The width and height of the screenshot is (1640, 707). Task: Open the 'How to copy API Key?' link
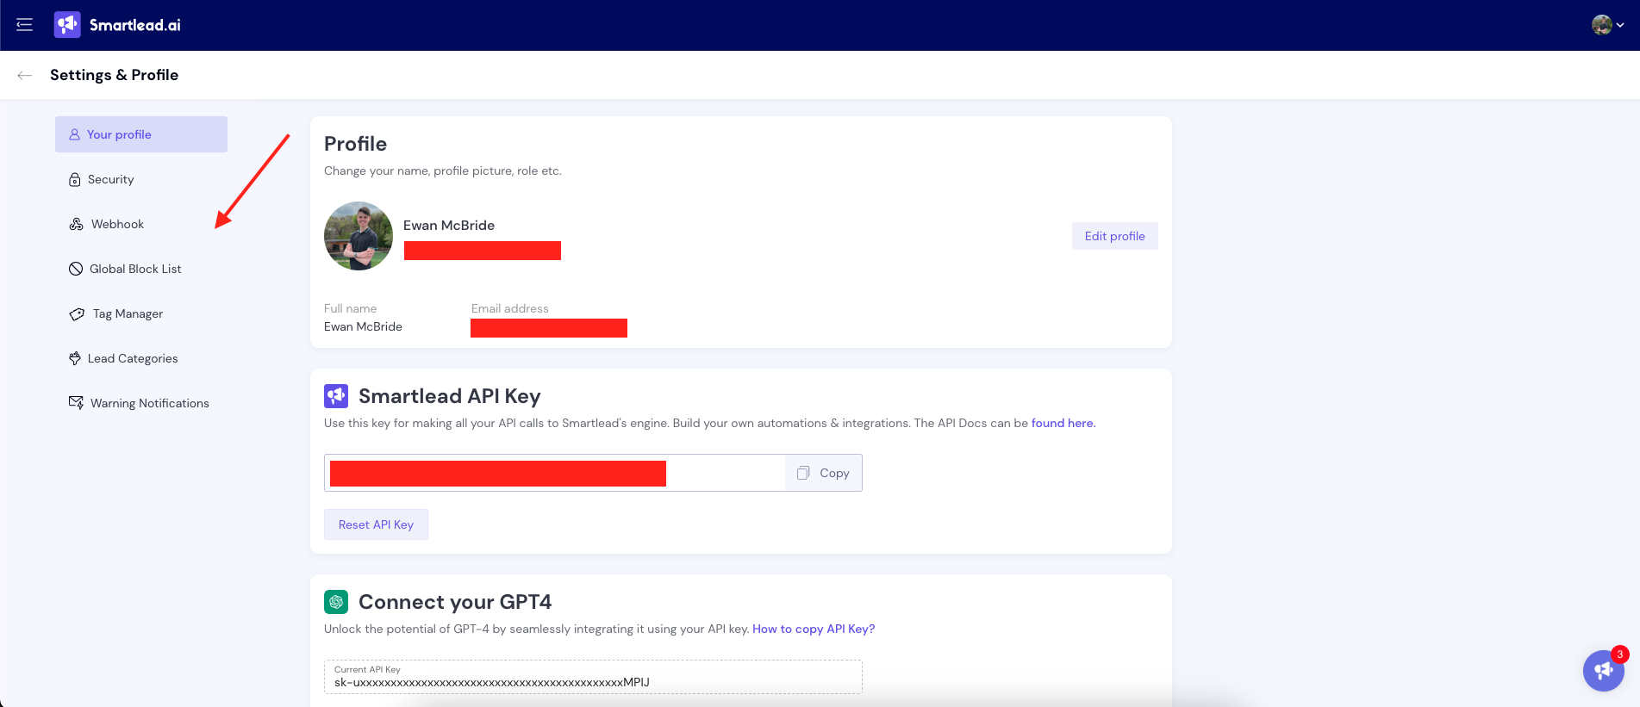(x=813, y=629)
